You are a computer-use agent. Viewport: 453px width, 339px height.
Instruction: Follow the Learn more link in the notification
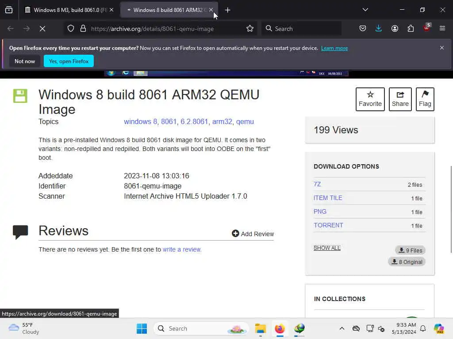[x=334, y=48]
